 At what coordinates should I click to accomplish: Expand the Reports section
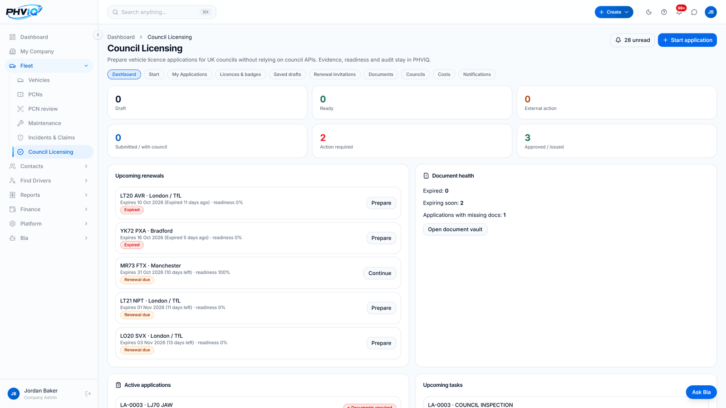point(49,195)
